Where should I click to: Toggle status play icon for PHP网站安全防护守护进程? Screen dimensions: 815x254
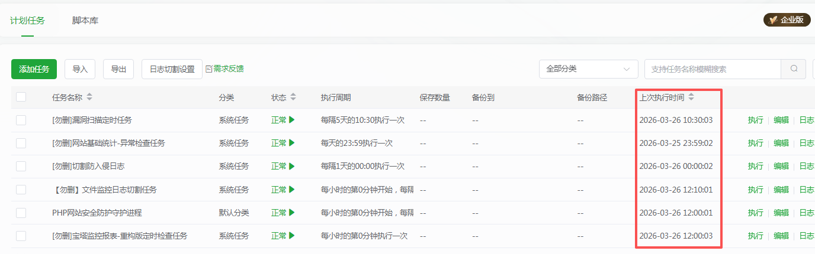tap(292, 213)
